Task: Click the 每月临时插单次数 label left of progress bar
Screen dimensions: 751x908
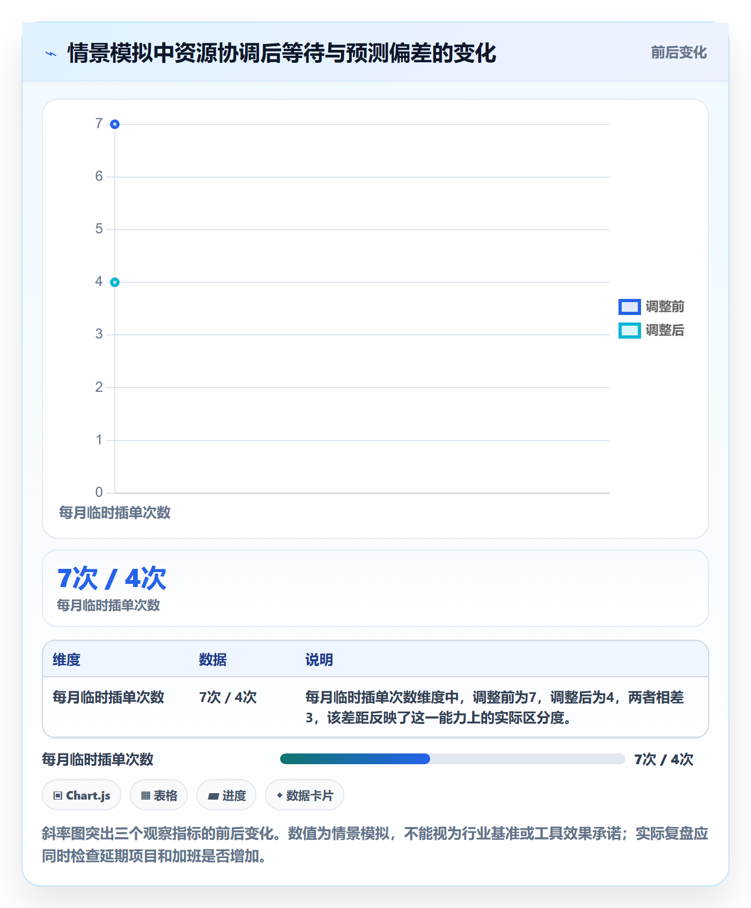Action: click(x=98, y=759)
